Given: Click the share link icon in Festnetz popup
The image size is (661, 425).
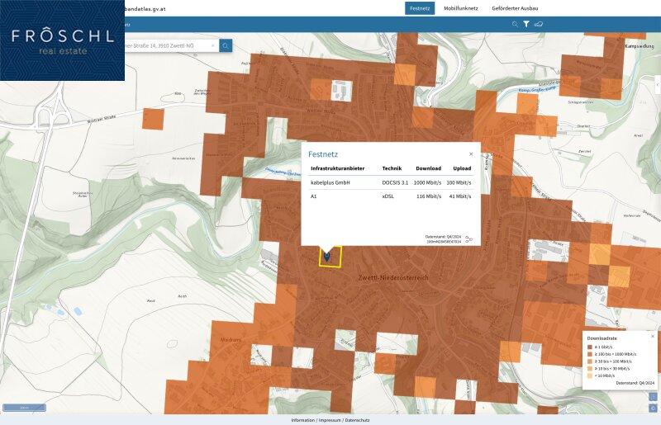Looking at the screenshot, I should (x=468, y=239).
